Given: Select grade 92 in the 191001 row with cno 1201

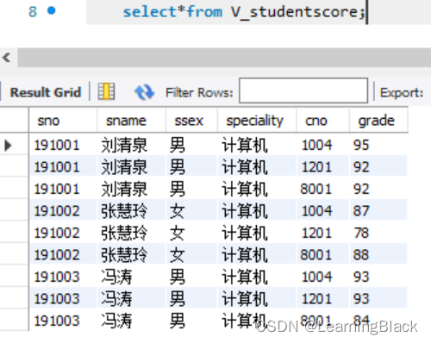Looking at the screenshot, I should tap(378, 167).
